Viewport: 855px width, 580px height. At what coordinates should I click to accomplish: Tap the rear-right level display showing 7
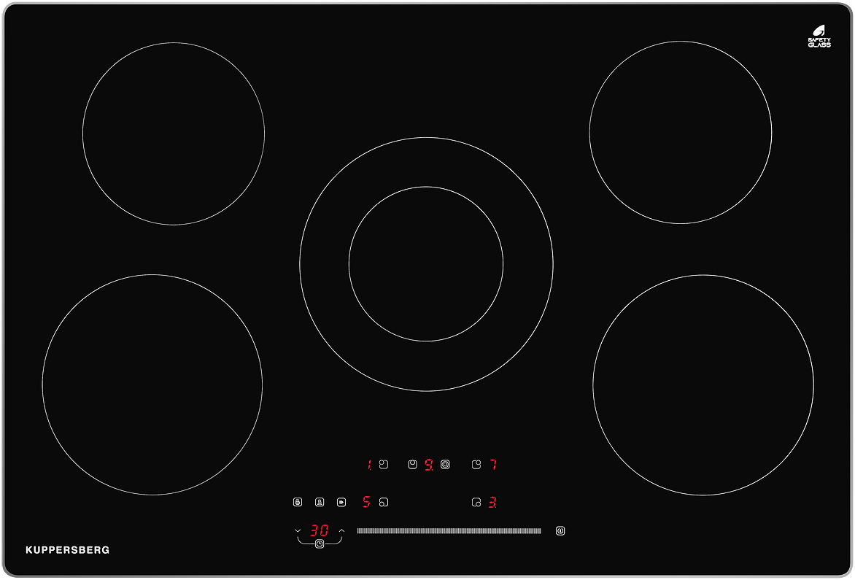[x=493, y=464]
